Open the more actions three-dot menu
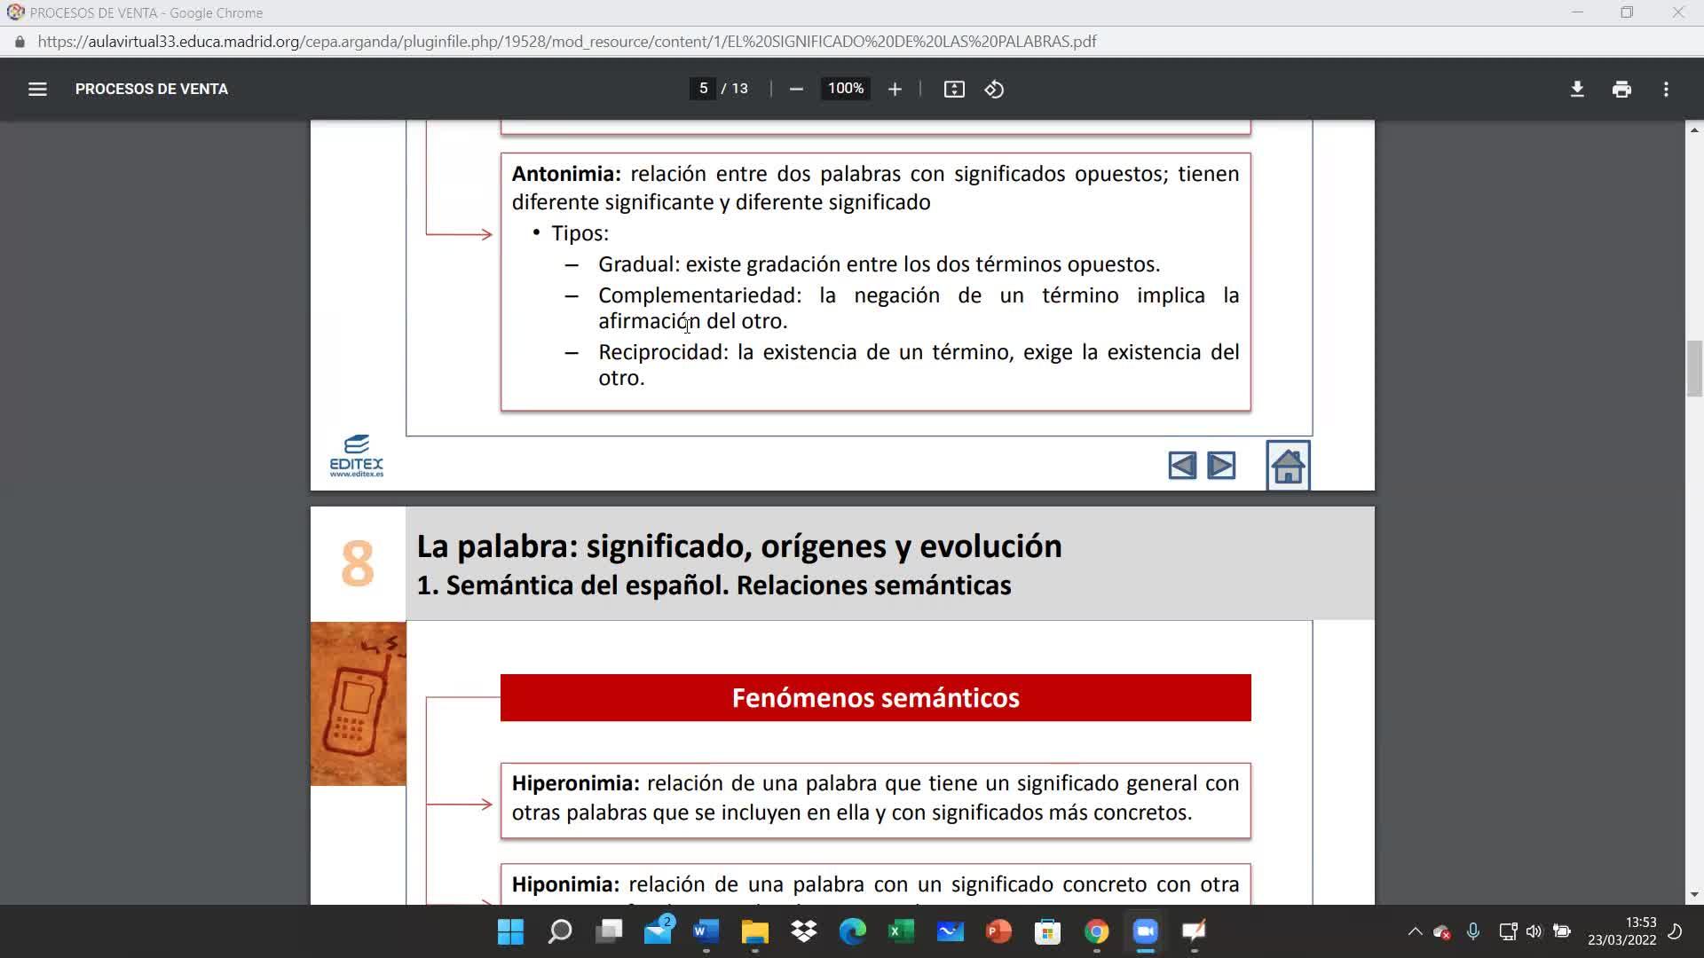 (1666, 89)
